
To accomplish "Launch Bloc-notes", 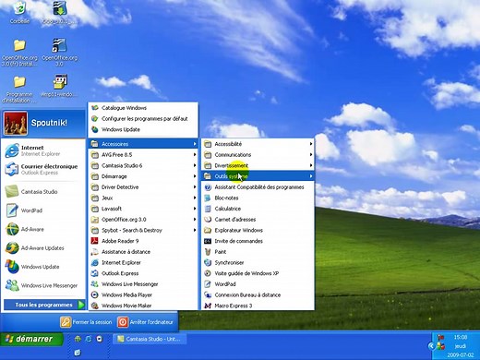I will pos(258,198).
